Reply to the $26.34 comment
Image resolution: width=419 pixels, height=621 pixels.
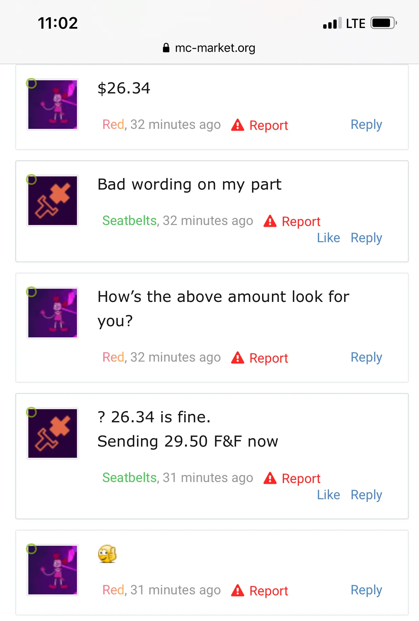(366, 124)
